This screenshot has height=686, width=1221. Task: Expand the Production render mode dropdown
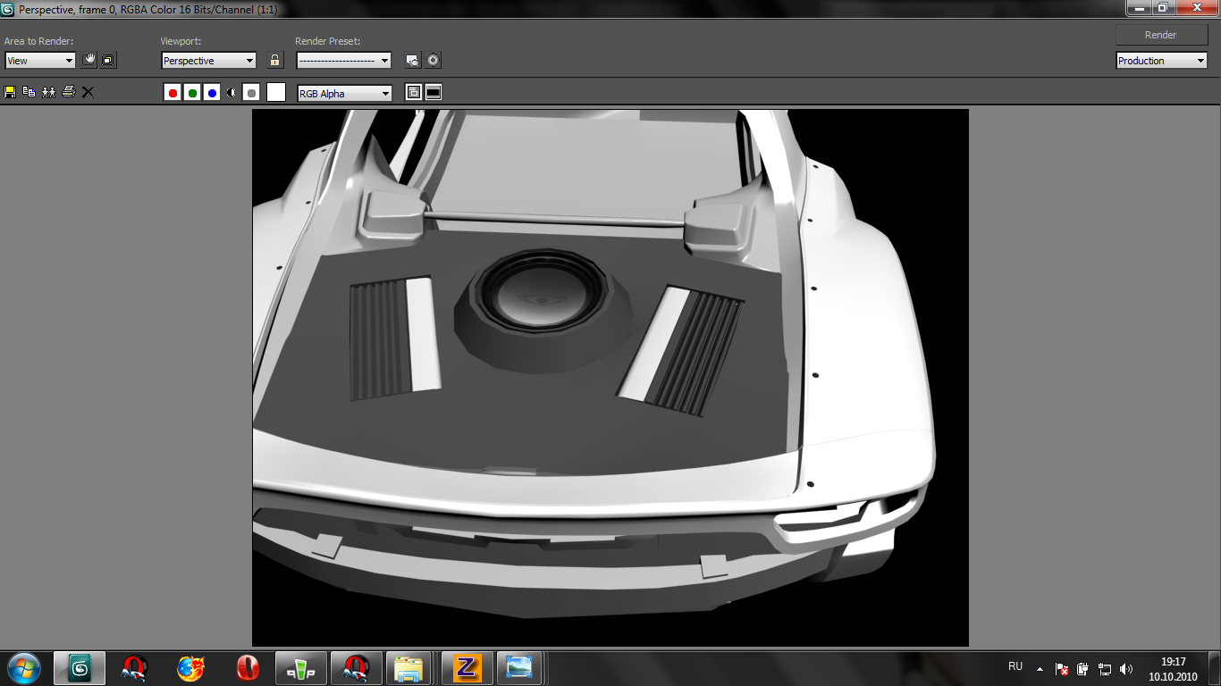(x=1162, y=61)
